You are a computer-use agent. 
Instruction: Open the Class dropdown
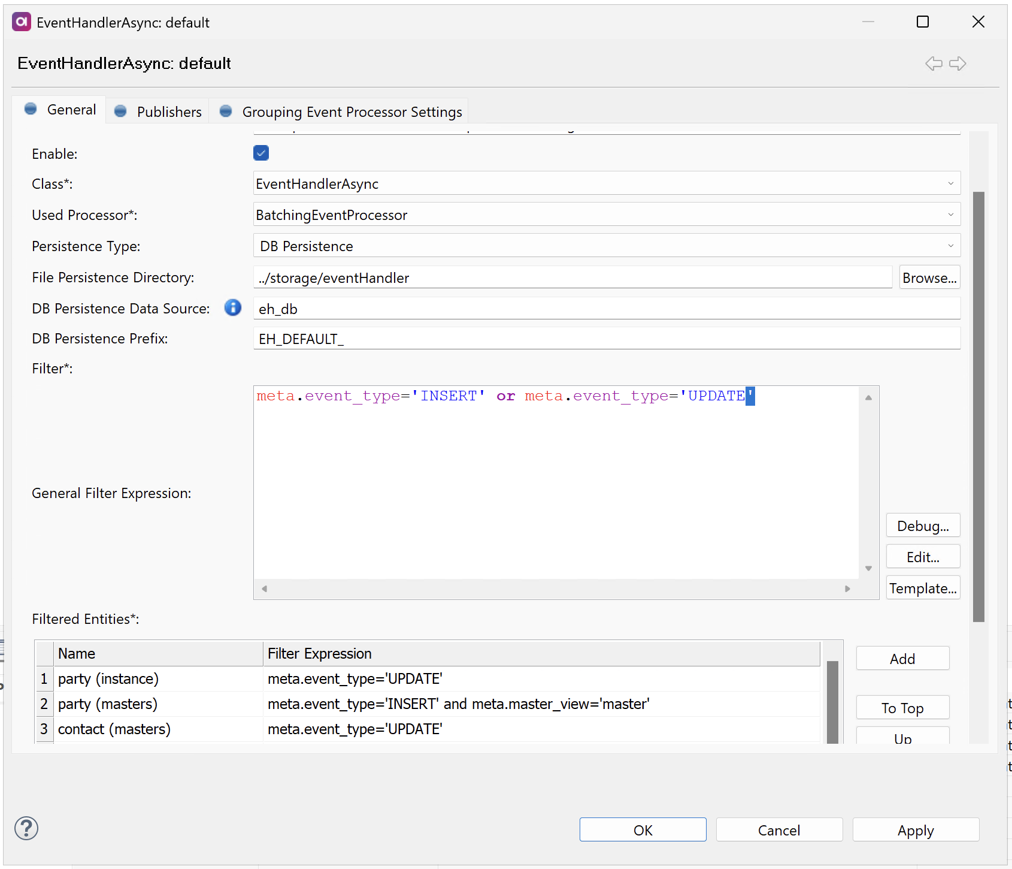[x=950, y=183]
